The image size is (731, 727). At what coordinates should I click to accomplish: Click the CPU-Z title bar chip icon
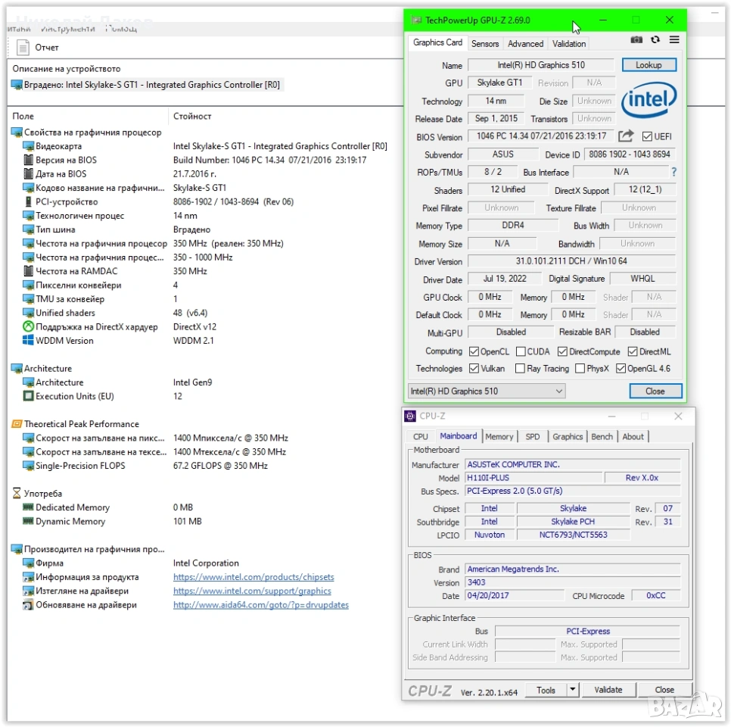(410, 416)
